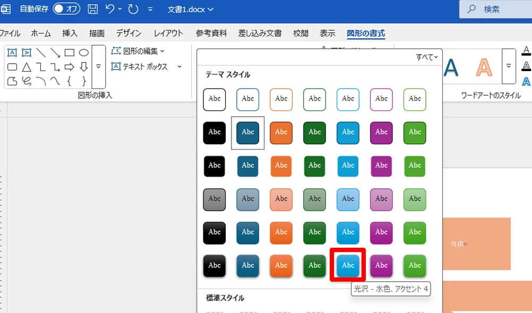Apply the black outline white style
This screenshot has width=532, height=313.
coord(214,99)
